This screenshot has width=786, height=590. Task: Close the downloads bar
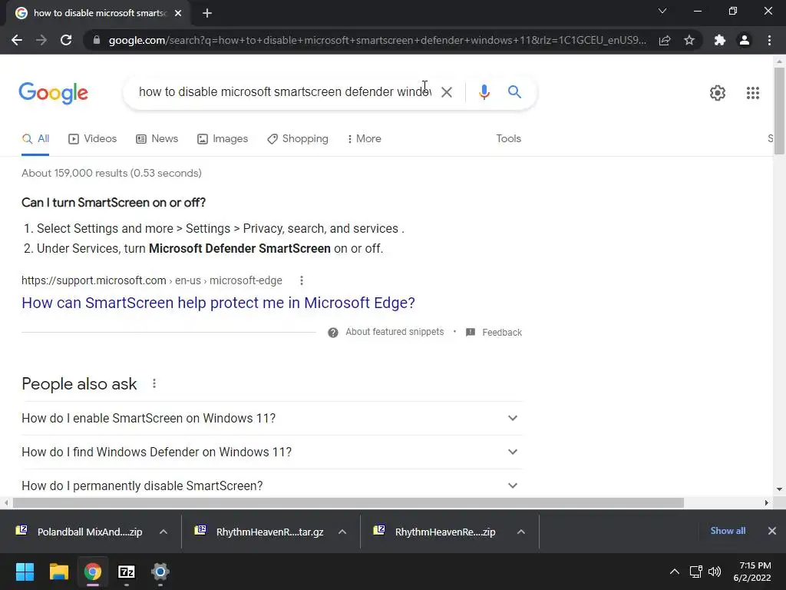click(772, 531)
